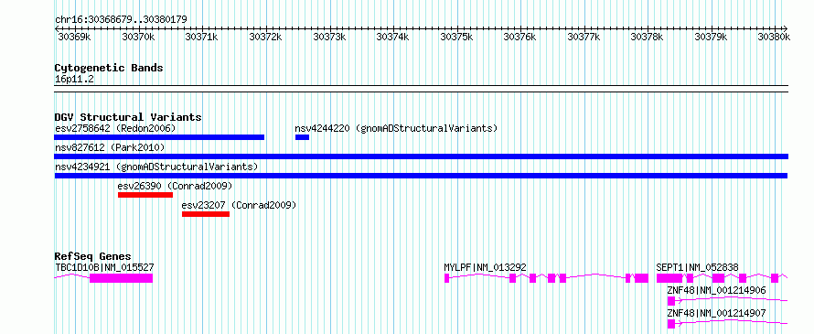The image size is (814, 334).
Task: Select the red esv26390 variant bar
Action: [145, 195]
